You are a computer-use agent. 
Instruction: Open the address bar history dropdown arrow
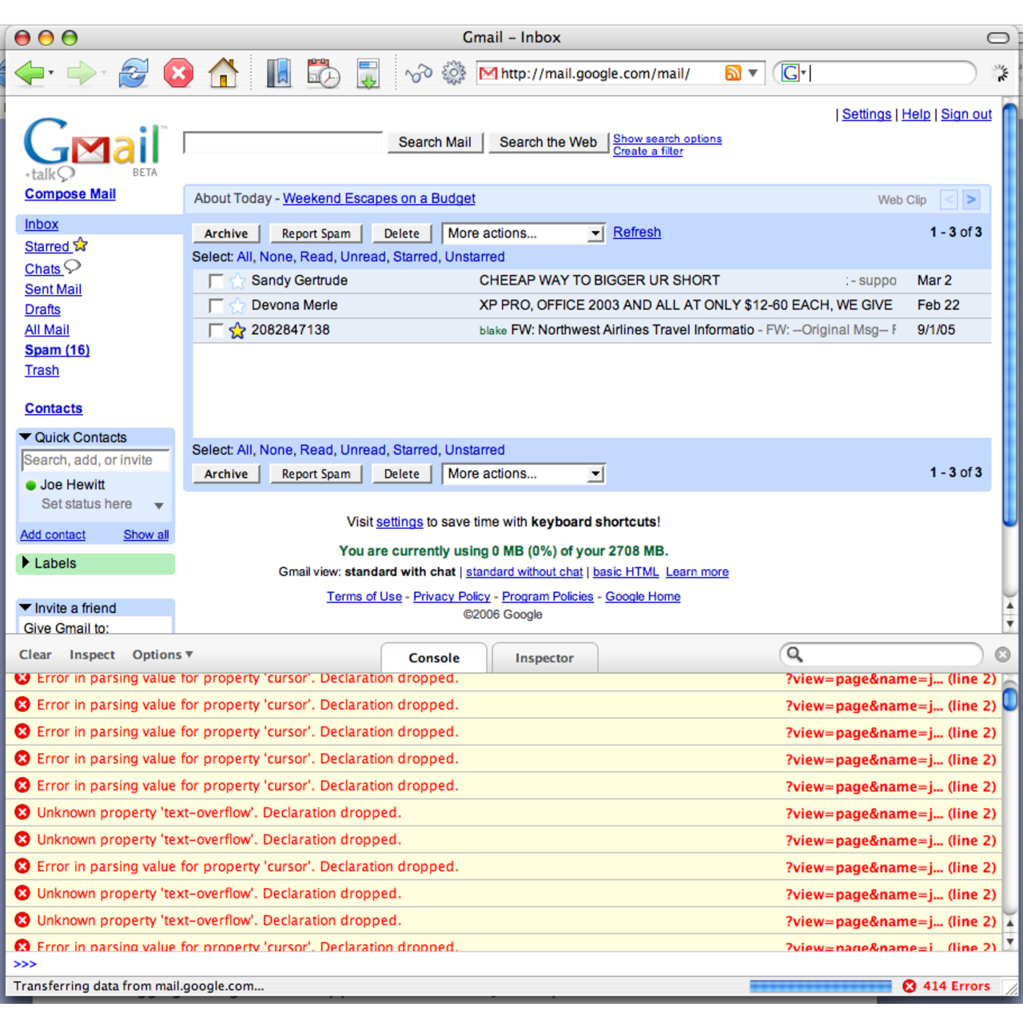pyautogui.click(x=753, y=73)
